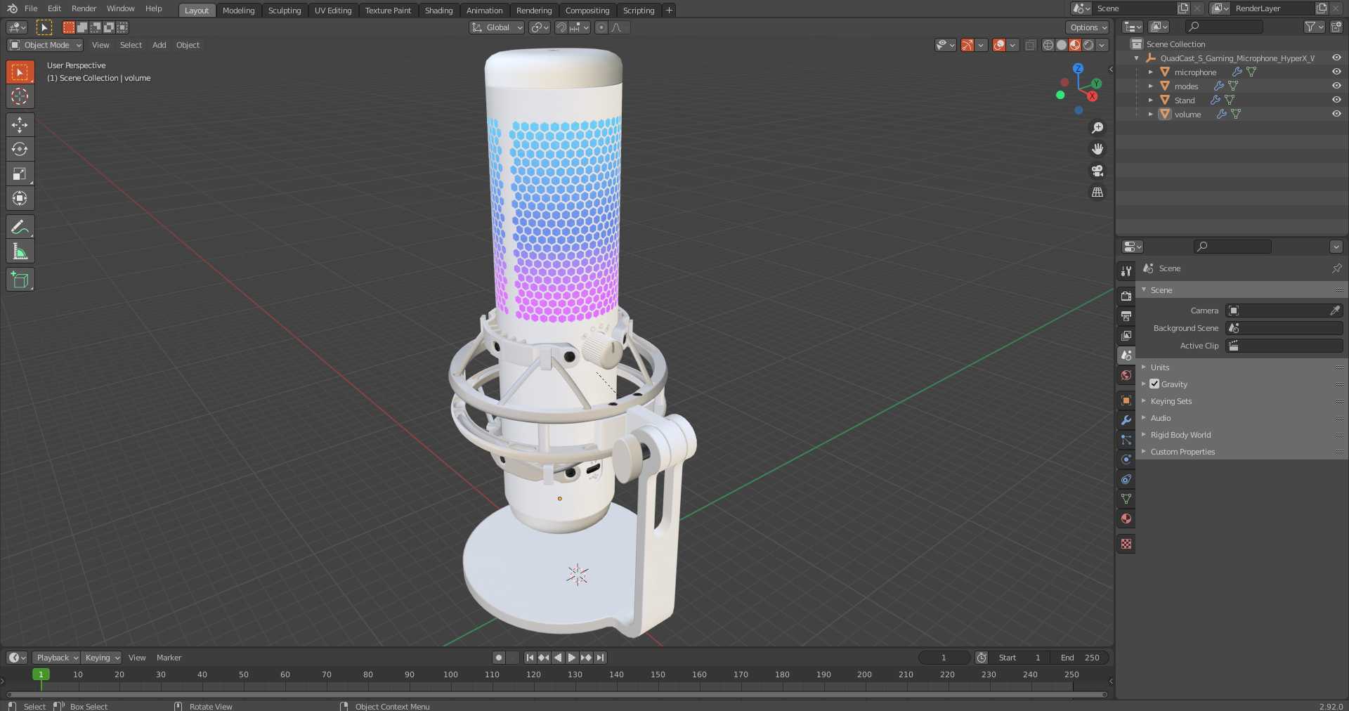Hide the Stand object in outliner

tap(1336, 100)
